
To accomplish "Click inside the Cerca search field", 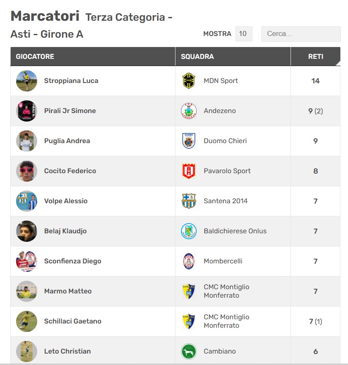I will point(301,34).
